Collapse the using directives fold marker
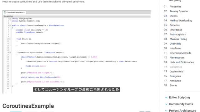This screenshot has height=112, width=200. coord(10,19)
